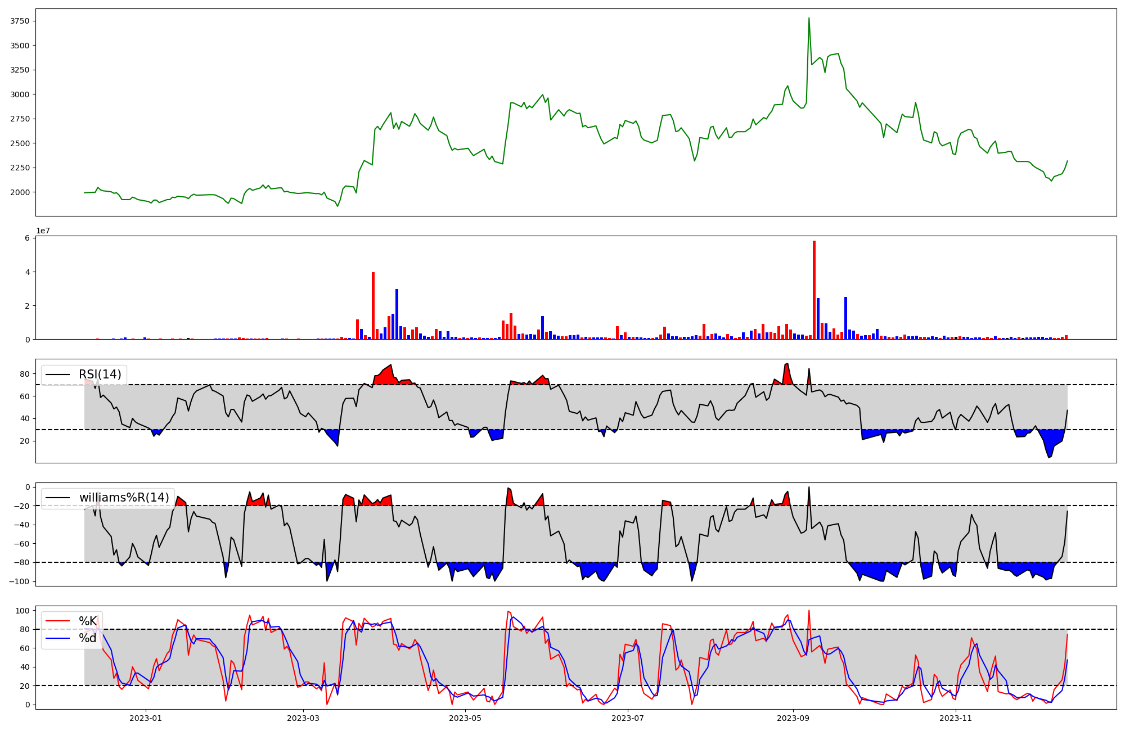Click the 2023-07 x-axis date label

[628, 718]
